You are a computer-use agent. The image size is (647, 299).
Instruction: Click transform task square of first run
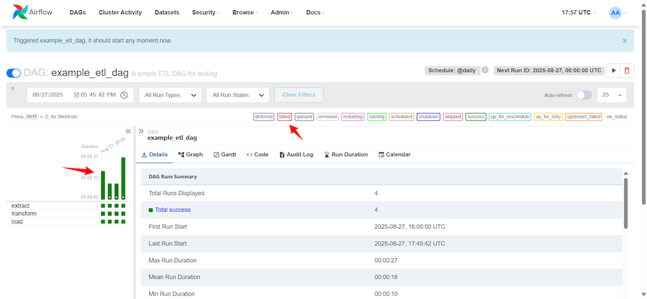pyautogui.click(x=103, y=214)
